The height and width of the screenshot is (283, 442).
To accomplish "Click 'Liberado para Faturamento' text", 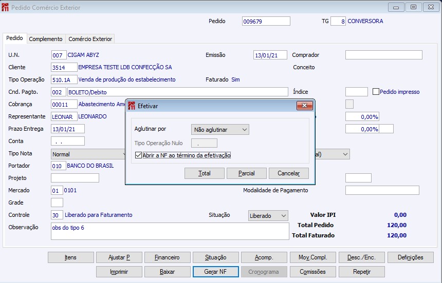I will (x=98, y=215).
